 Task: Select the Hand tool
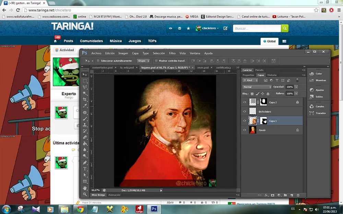click(x=85, y=188)
